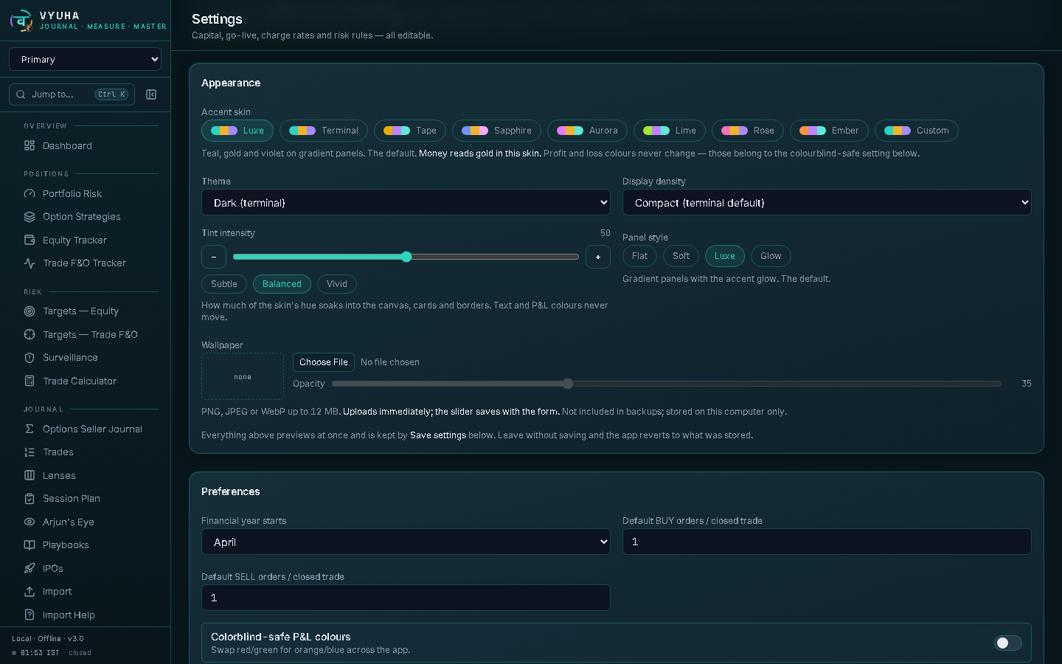Image resolution: width=1062 pixels, height=664 pixels.
Task: Navigate to Option Strategies
Action: pos(81,217)
